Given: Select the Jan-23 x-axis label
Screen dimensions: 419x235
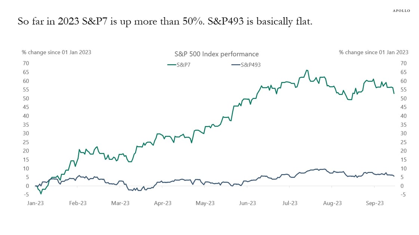Looking at the screenshot, I should tap(35, 203).
